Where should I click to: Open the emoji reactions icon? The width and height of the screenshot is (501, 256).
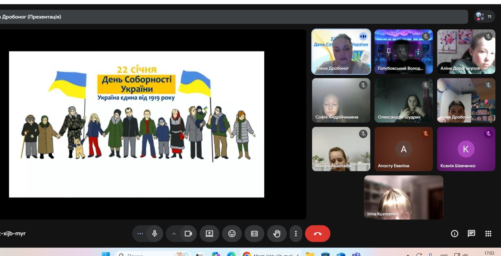232,234
